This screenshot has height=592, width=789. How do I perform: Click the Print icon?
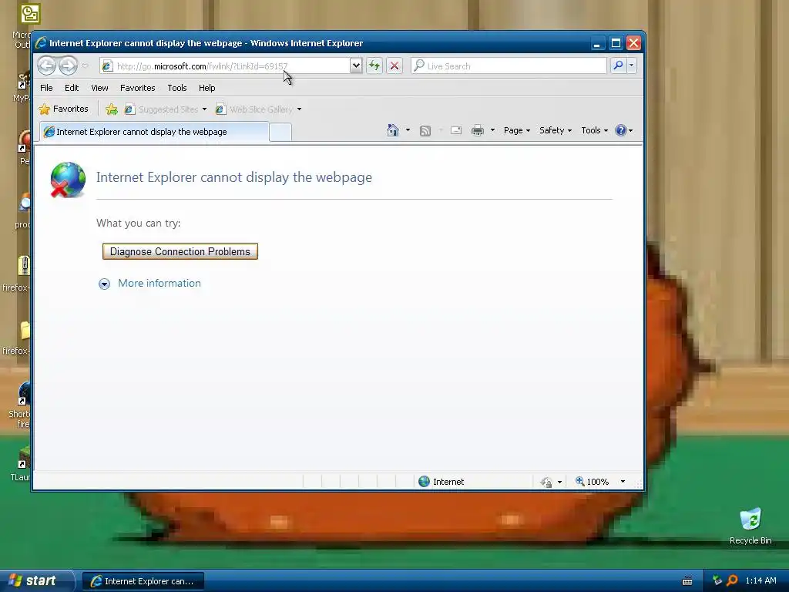pyautogui.click(x=478, y=131)
